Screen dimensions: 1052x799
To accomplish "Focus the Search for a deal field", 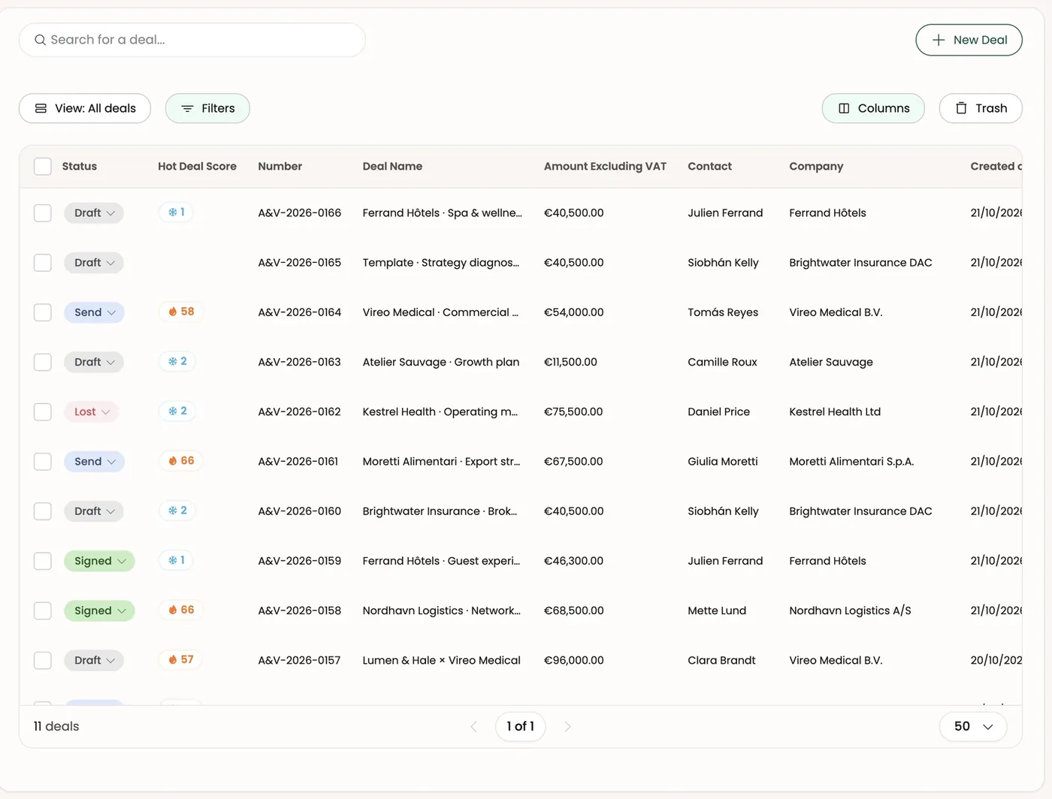I will 192,40.
